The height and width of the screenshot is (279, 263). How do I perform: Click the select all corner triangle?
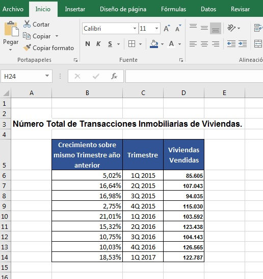pyautogui.click(x=6, y=93)
